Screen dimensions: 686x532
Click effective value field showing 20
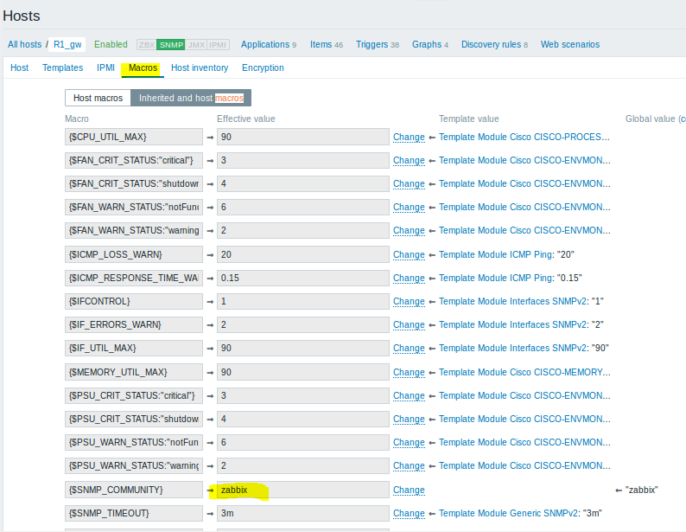pyautogui.click(x=302, y=254)
